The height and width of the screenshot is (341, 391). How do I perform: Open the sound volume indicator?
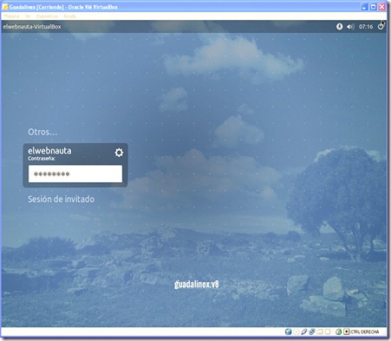tap(350, 27)
